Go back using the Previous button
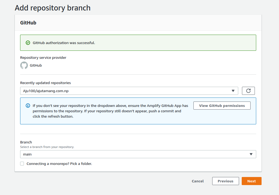The image size is (279, 195). 225,181
